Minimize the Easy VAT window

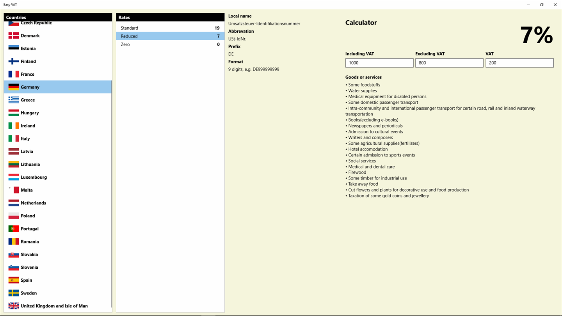click(x=528, y=5)
